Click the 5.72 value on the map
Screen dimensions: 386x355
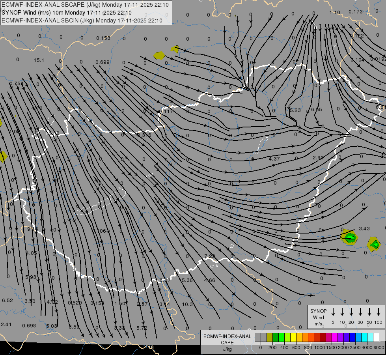point(142,328)
